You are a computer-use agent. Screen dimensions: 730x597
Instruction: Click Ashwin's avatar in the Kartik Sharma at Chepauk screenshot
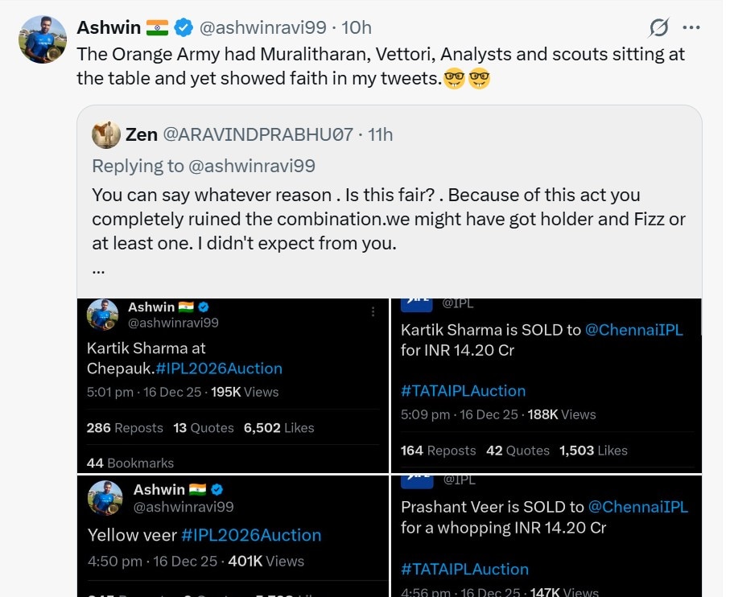point(103,315)
